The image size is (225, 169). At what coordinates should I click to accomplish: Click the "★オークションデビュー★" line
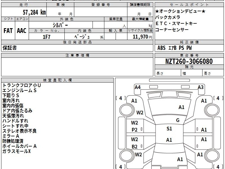tap(180, 11)
